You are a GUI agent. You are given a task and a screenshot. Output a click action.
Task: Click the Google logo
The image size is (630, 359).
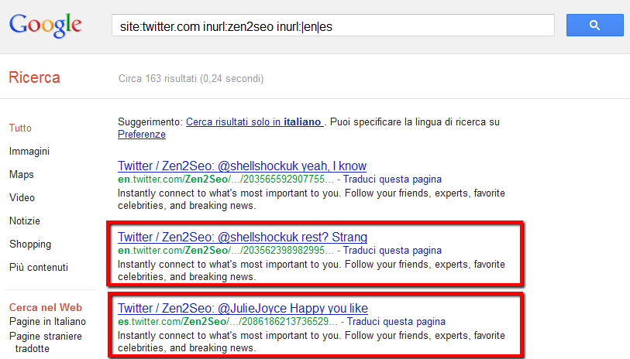point(45,25)
